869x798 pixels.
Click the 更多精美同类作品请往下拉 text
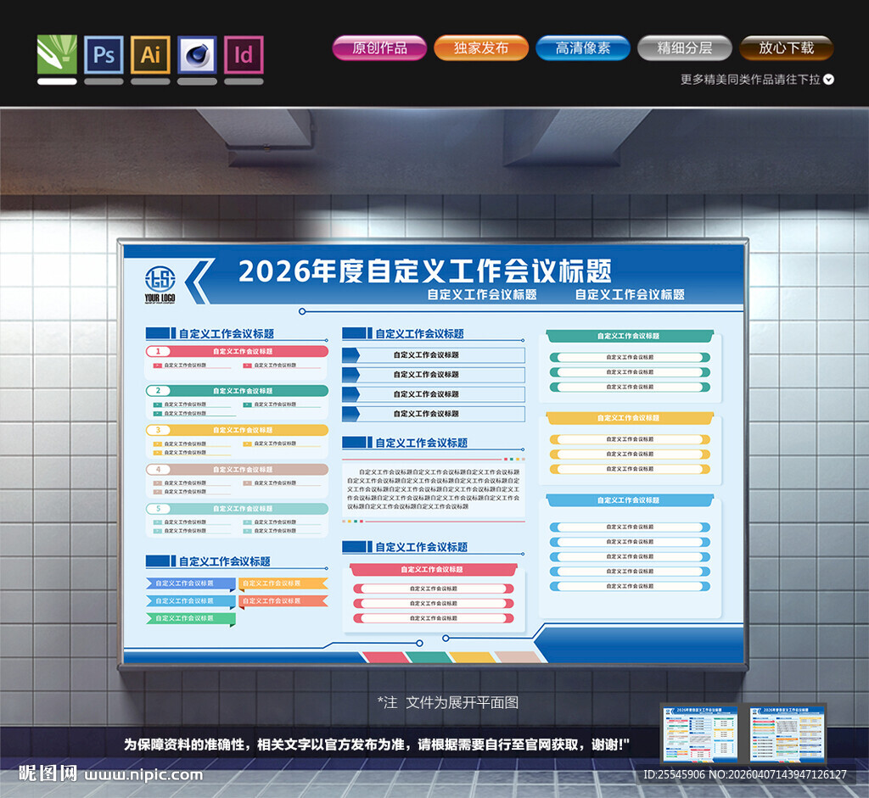tap(750, 79)
